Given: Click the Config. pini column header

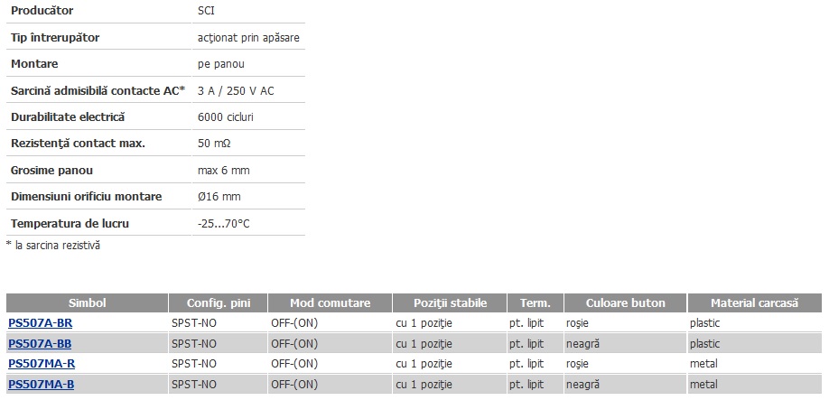Looking at the screenshot, I should pos(219,302).
